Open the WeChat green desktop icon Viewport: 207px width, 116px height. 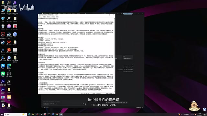(3, 74)
